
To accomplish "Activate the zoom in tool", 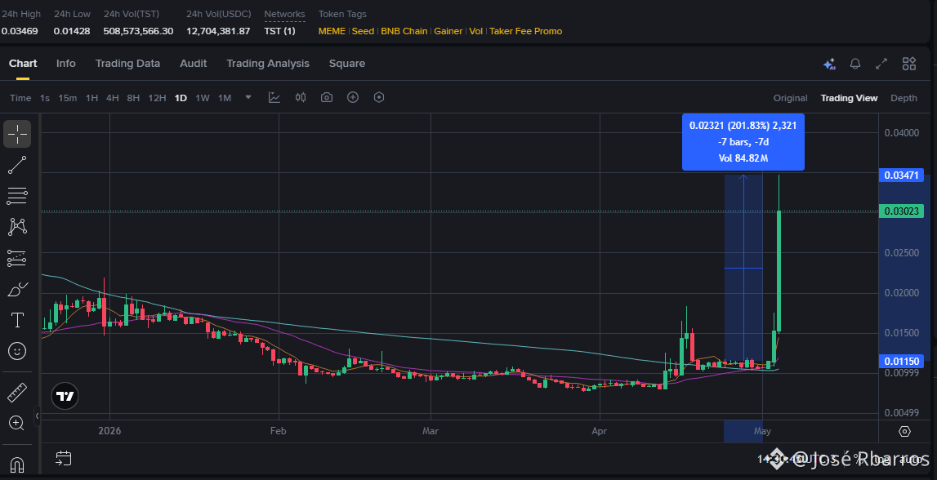I will pos(17,424).
